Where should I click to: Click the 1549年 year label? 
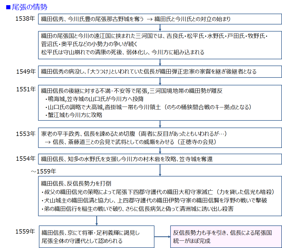pyautogui.click(x=26, y=72)
